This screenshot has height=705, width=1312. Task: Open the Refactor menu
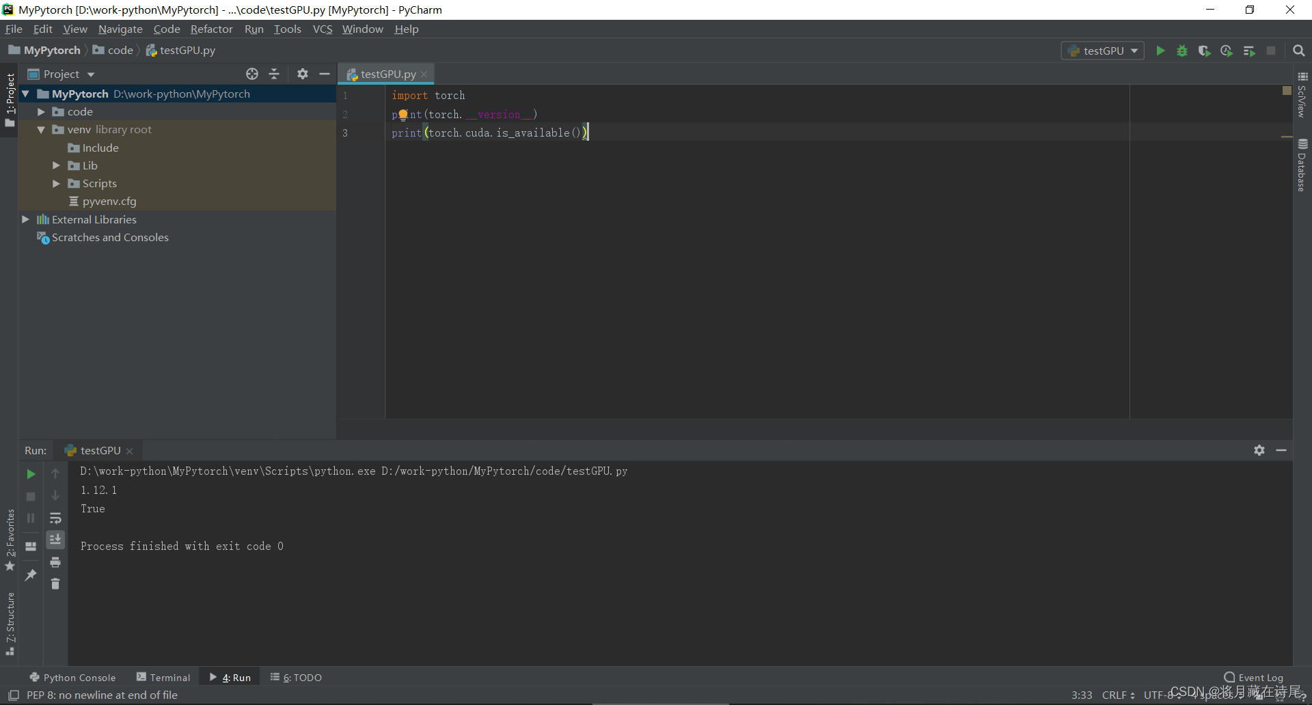pyautogui.click(x=211, y=29)
